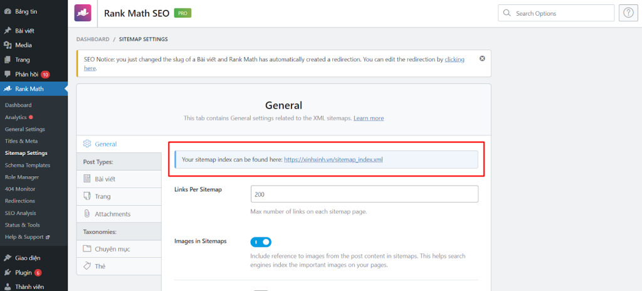Open SEO Analysis submenu item
The width and height of the screenshot is (642, 291).
(x=21, y=213)
